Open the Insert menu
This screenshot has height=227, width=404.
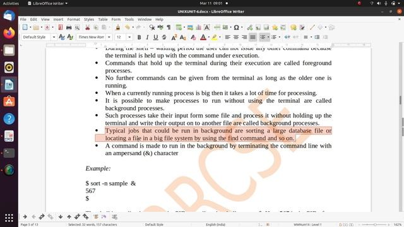tap(58, 20)
